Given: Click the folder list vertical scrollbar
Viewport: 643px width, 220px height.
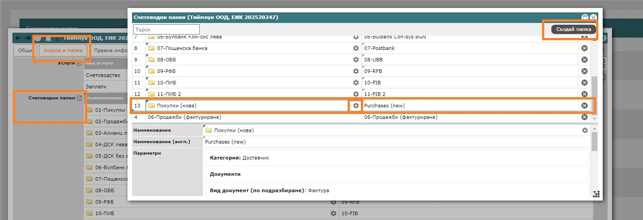Looking at the screenshot, I should pos(595,93).
